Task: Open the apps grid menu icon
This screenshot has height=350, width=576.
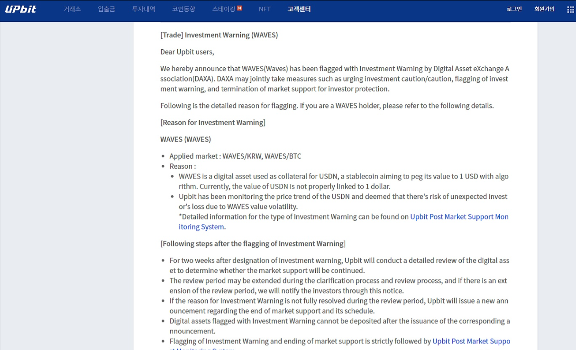Action: click(570, 9)
